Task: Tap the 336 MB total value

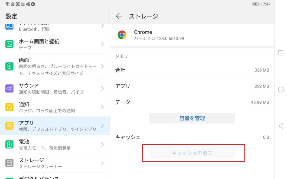Action: coord(261,70)
